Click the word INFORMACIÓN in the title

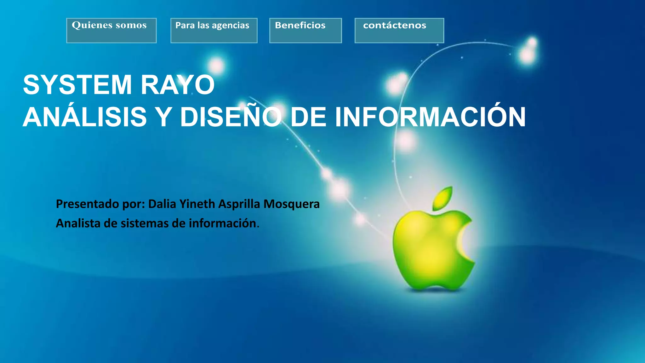coord(430,117)
